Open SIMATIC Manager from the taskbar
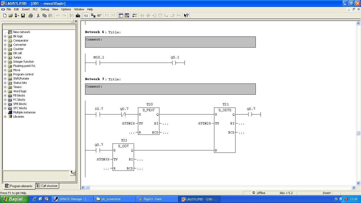The height and width of the screenshot is (203, 361). pos(72,199)
